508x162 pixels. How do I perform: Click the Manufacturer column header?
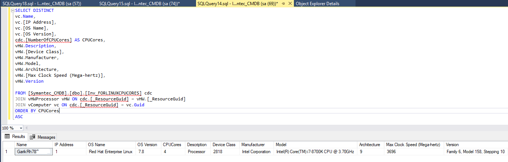click(x=256, y=145)
